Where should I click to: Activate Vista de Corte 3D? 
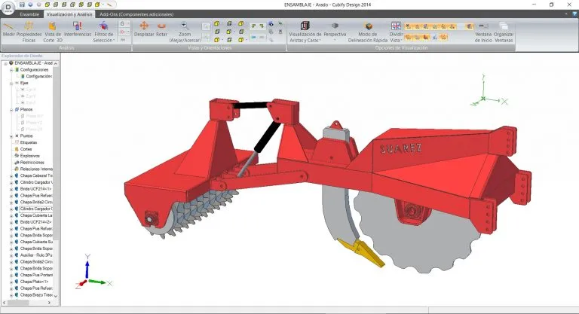click(54, 30)
